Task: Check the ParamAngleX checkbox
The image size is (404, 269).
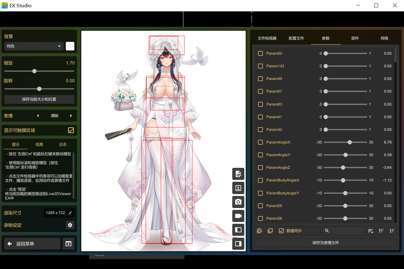Action: pyautogui.click(x=260, y=142)
